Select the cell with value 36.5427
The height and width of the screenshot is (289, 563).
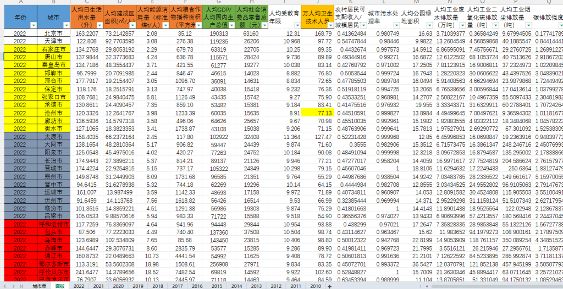coord(417,264)
